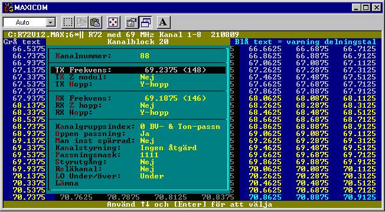Maximize the MAXICOM window

[366, 8]
